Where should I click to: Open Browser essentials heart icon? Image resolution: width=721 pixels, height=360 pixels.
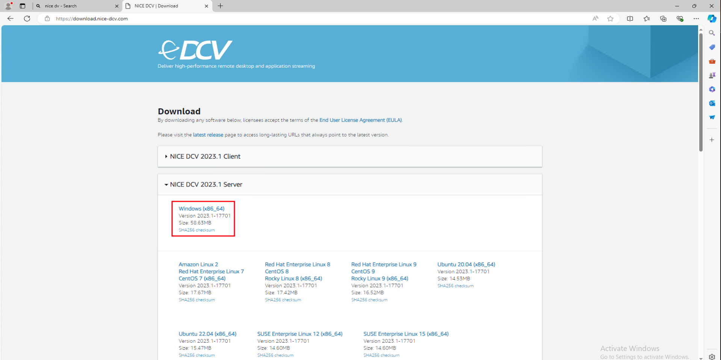pyautogui.click(x=680, y=18)
